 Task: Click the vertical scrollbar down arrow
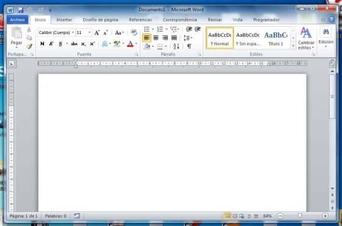(x=332, y=188)
